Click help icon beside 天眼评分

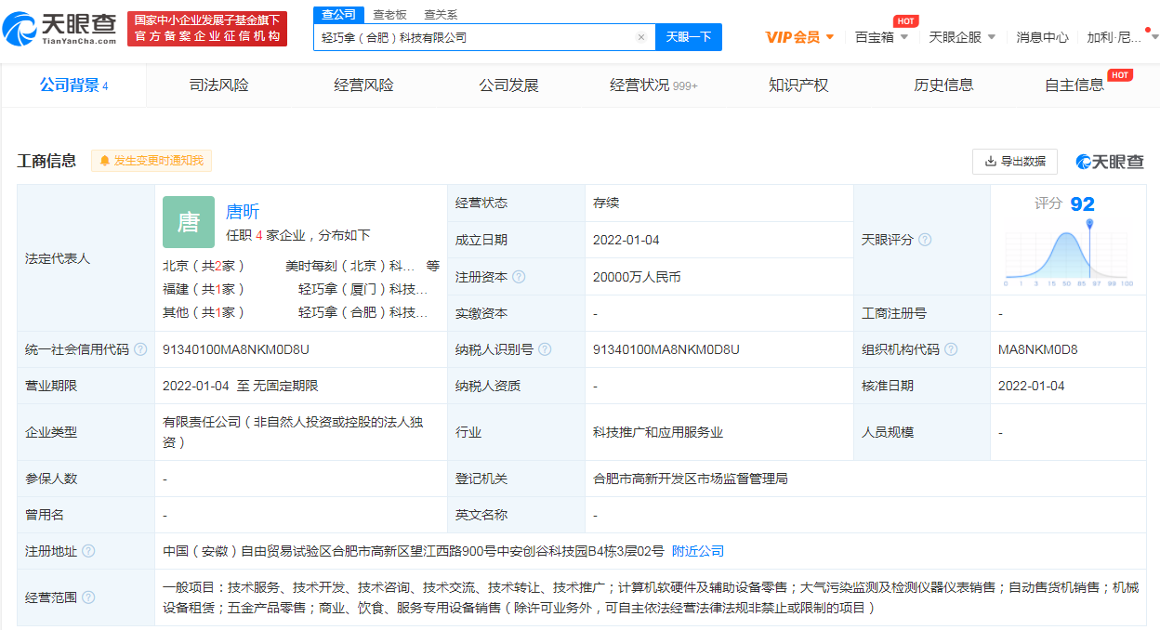925,240
